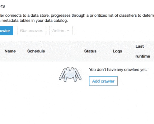Click the description line mentioning prioritized classifiers
The height and width of the screenshot is (124, 154).
point(77,15)
